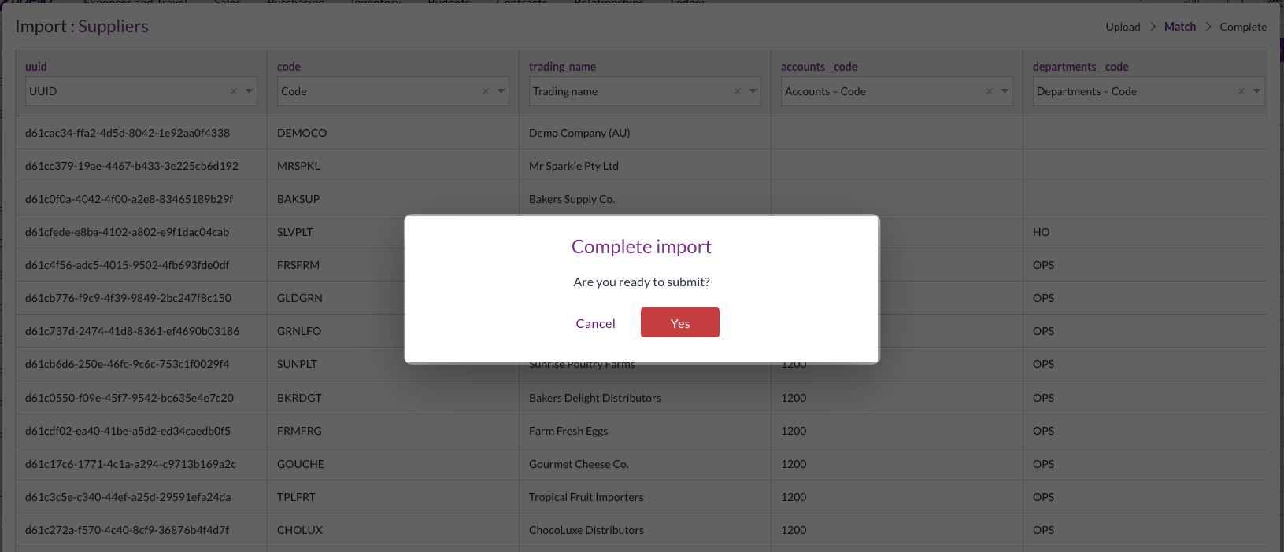1284x552 pixels.
Task: Clear the Trading name column mapping
Action: (x=738, y=91)
